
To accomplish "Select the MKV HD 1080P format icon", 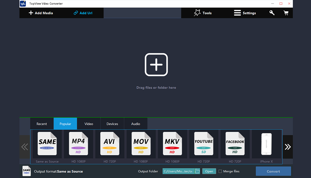I will coord(172,144).
